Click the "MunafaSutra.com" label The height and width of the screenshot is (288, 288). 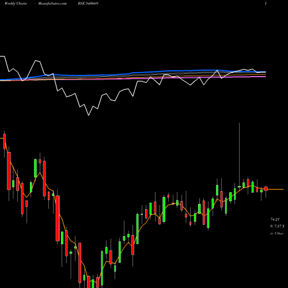point(52,3)
